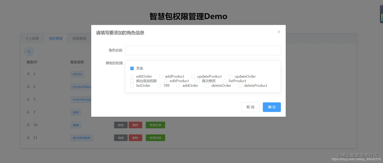Click 查看详情 for role 游客
Image resolution: width=383 pixels, height=163 pixels.
coord(155,125)
